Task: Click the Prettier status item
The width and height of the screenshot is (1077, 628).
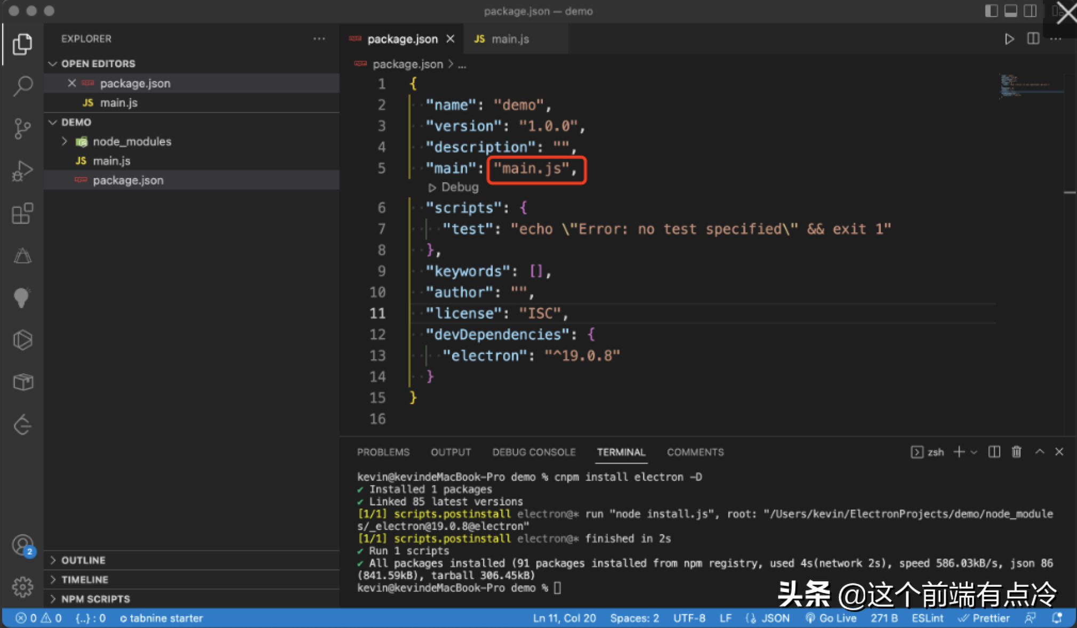Action: click(x=984, y=618)
